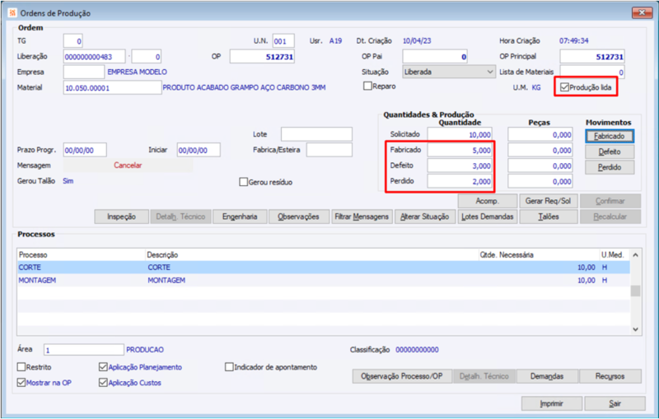Close the Ordens de Produção window
Image resolution: width=659 pixels, height=419 pixels.
pos(643,12)
